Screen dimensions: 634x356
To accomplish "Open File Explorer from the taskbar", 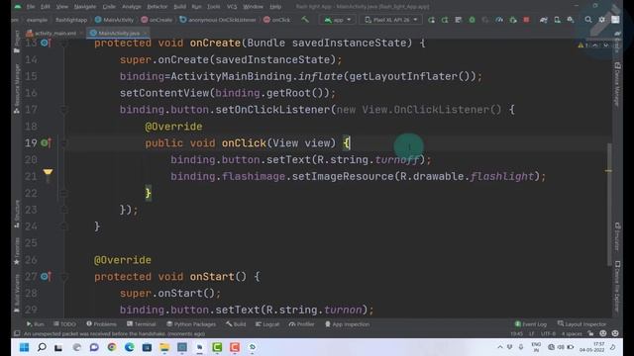I will tap(164, 347).
